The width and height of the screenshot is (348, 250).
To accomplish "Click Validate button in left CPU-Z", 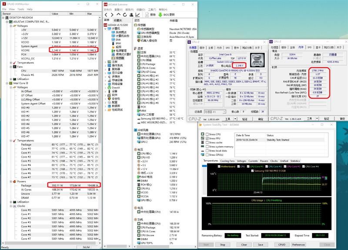I will [x=245, y=119].
